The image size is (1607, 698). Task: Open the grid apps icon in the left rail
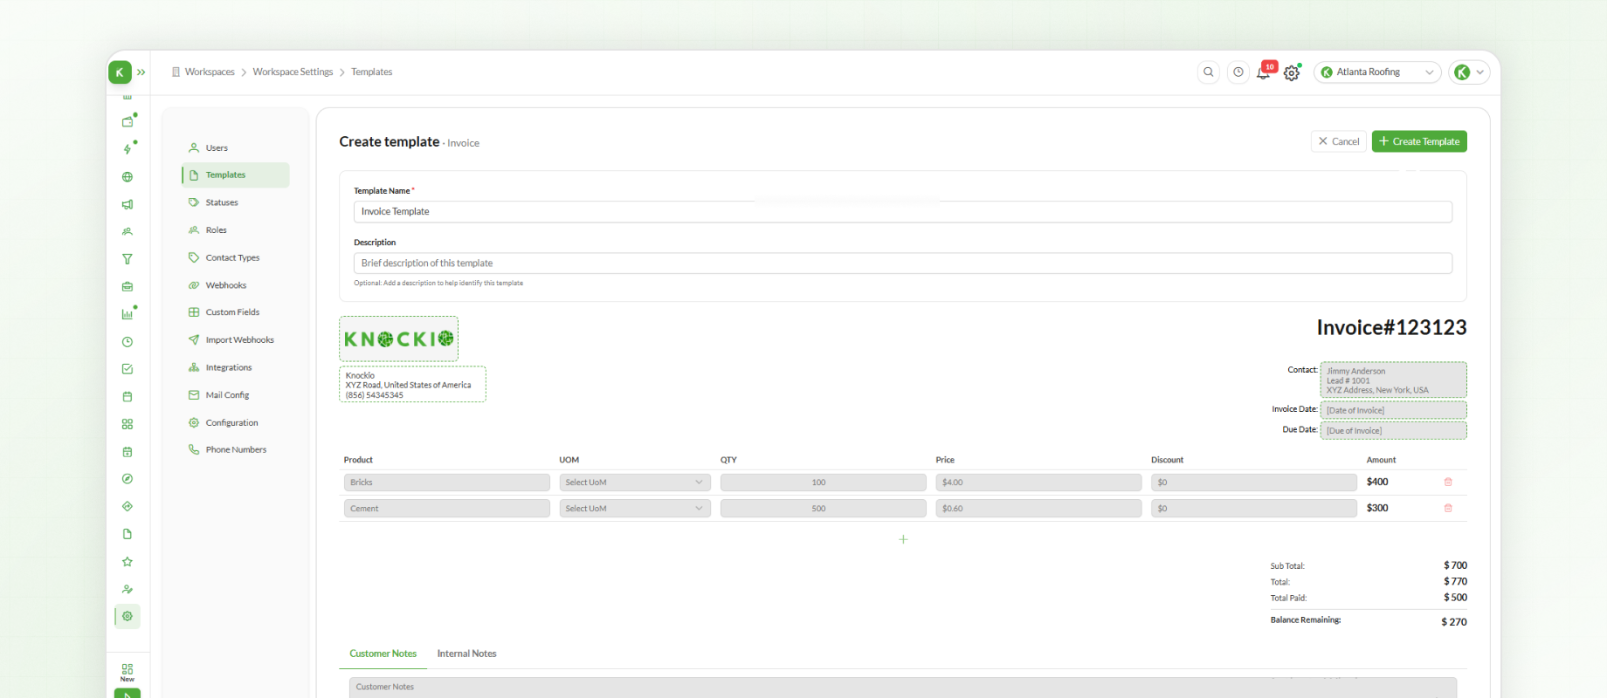pyautogui.click(x=128, y=424)
